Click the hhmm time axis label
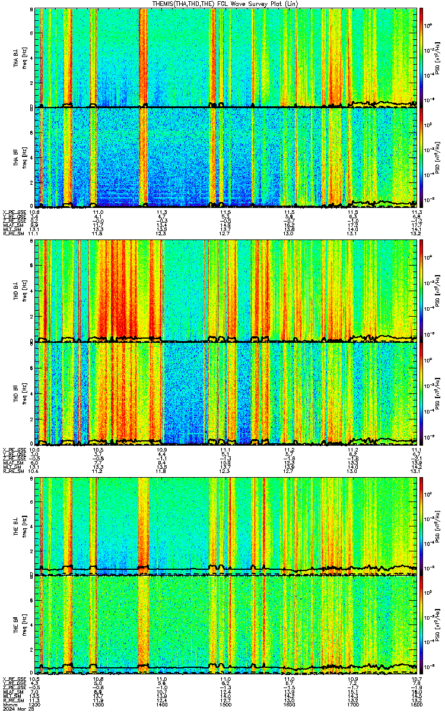445x713 pixels. click(x=9, y=705)
